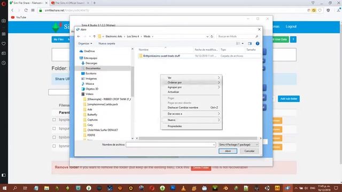Expand the Nuevo submenu
Viewport: 342px width, 192px height.
191,120
